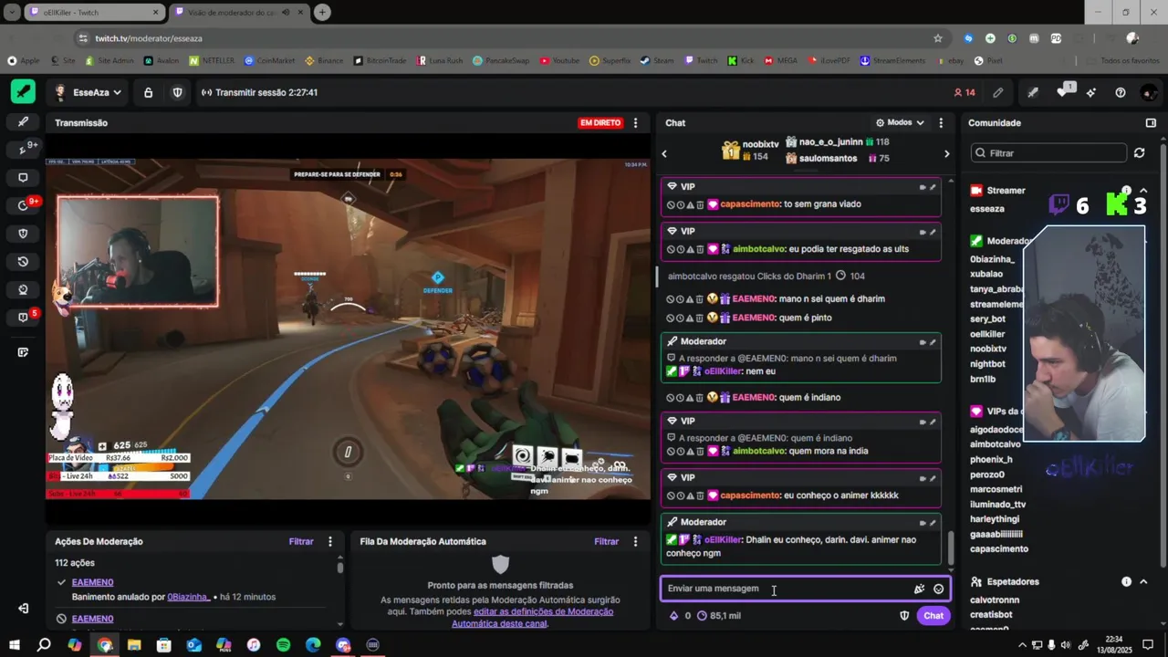Open chat panel three-dot options menu
This screenshot has width=1168, height=657.
(x=941, y=122)
